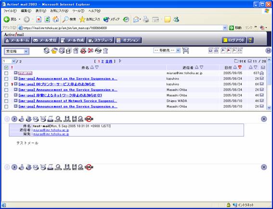Open the 受信箱 folder dropdown
Image resolution: width=273 pixels, height=209 pixels.
point(16,51)
